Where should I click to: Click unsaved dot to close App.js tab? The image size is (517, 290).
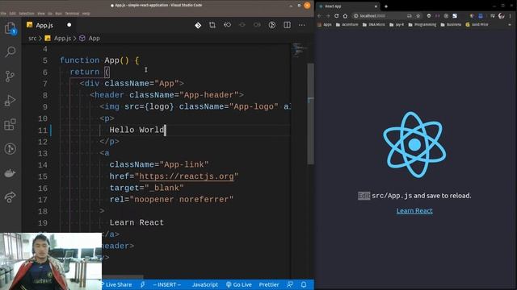[69, 25]
